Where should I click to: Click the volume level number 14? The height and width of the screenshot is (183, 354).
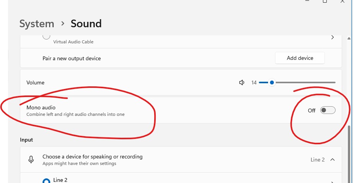point(254,82)
